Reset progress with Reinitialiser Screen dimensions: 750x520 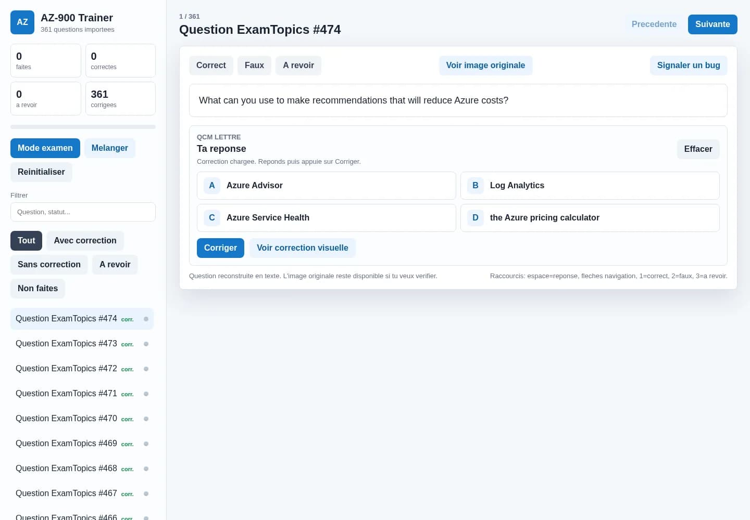pos(41,172)
